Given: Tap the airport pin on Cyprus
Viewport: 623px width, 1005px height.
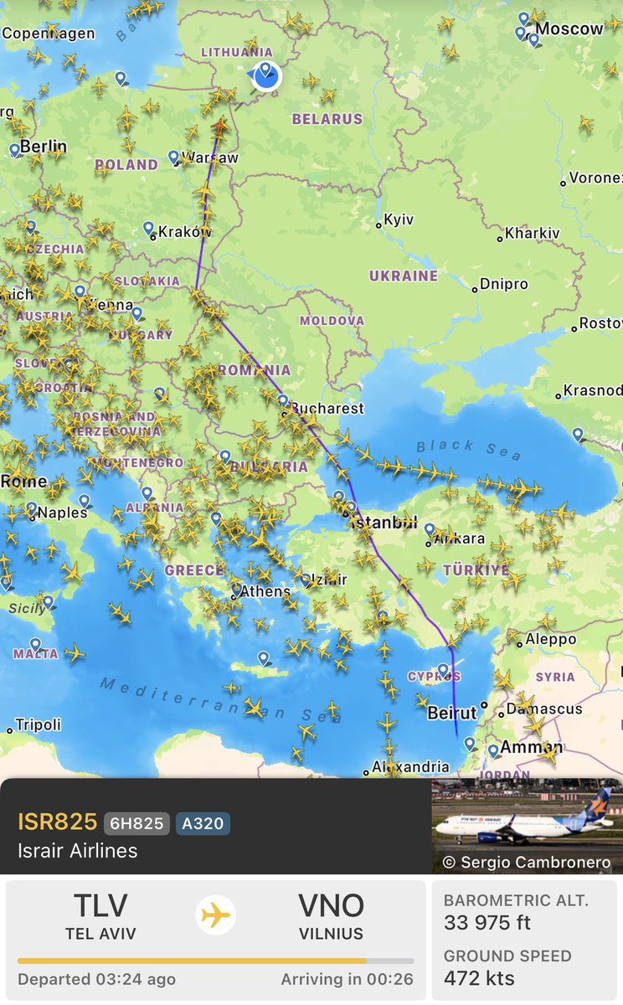Looking at the screenshot, I should [x=443, y=669].
